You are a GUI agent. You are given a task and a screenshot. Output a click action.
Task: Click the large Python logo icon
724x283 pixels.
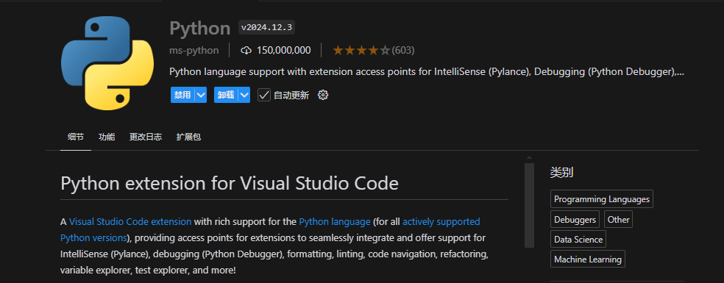click(x=107, y=62)
